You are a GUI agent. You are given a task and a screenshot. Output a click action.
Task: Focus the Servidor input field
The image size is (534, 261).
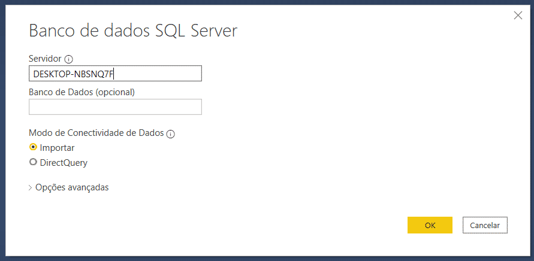coord(115,74)
